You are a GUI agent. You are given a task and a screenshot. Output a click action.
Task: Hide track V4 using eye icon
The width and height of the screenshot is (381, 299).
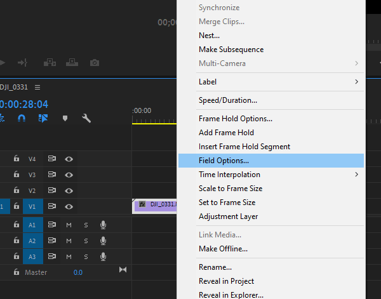69,159
